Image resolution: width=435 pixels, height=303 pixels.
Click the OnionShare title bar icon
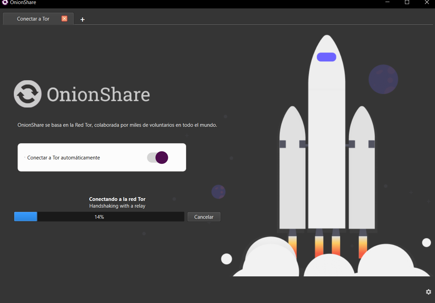tap(5, 2)
